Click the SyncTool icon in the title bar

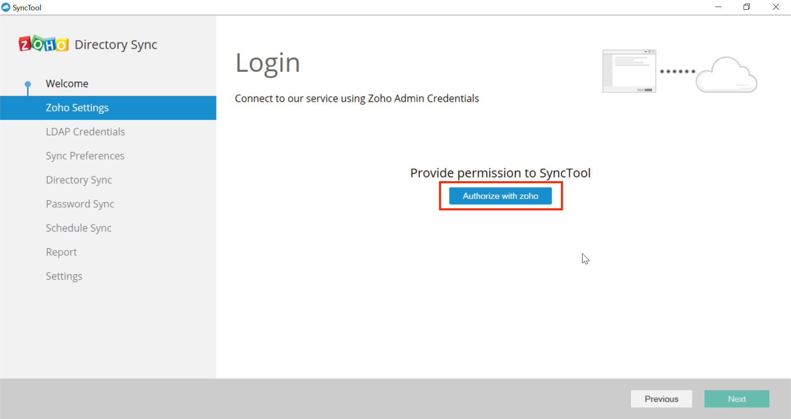pos(6,7)
